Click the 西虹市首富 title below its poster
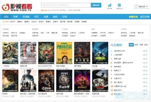The image size is (151, 102). [x=61, y=66]
